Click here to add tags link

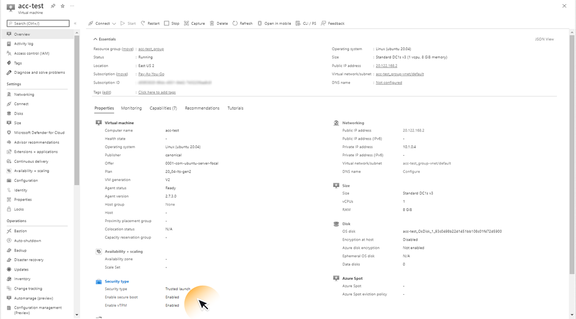157,92
